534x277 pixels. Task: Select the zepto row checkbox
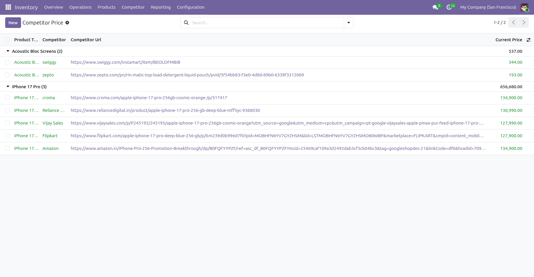coord(7,75)
